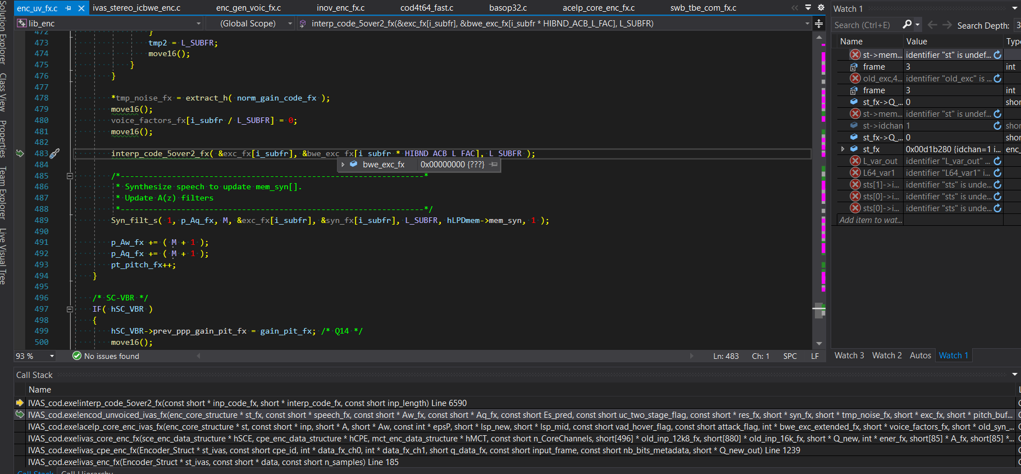Image resolution: width=1021 pixels, height=474 pixels.
Task: Pin the enc_uv_fx.c editor tab
Action: (69, 8)
